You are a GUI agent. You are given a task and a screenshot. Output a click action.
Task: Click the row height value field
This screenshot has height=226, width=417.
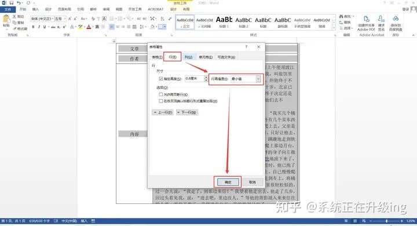coord(194,79)
